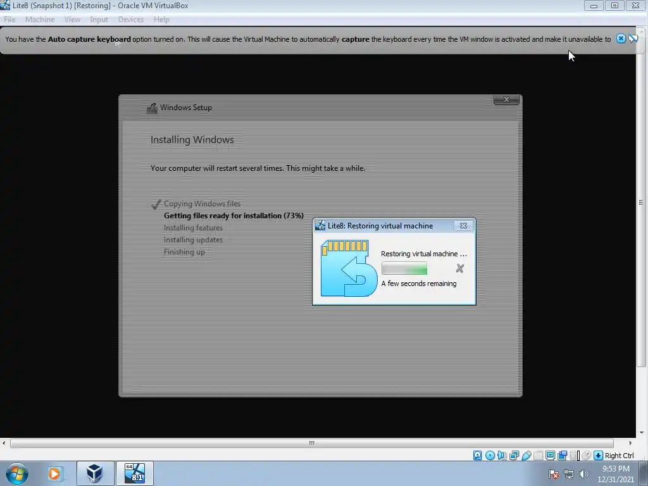Click the network tray icon
Image resolution: width=648 pixels, height=486 pixels.
click(569, 475)
